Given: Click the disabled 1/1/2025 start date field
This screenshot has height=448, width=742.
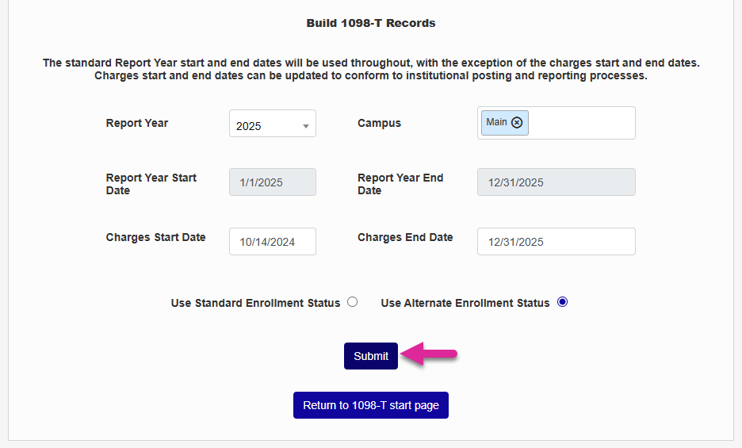Looking at the screenshot, I should coord(272,182).
